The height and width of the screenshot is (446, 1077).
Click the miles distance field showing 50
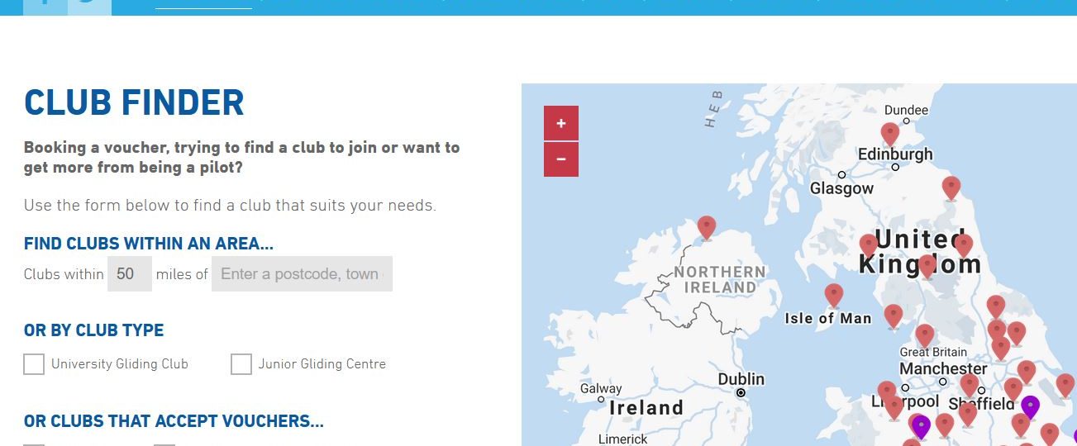[130, 274]
